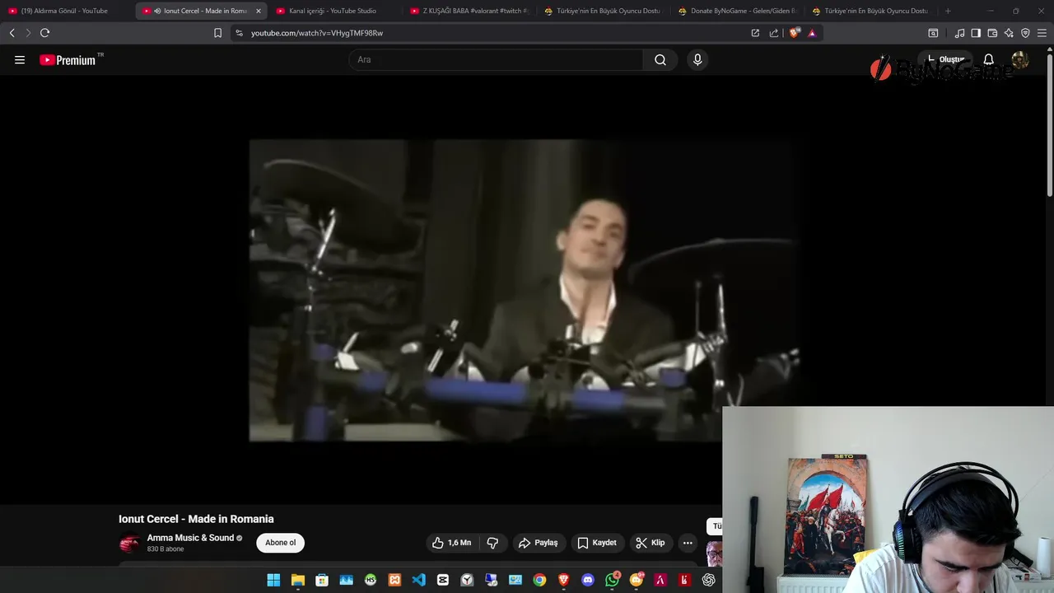The width and height of the screenshot is (1054, 593).
Task: Open a new browser tab
Action: tap(948, 11)
